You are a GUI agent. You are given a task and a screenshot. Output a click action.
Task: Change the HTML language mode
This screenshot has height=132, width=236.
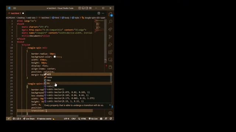point(82,118)
